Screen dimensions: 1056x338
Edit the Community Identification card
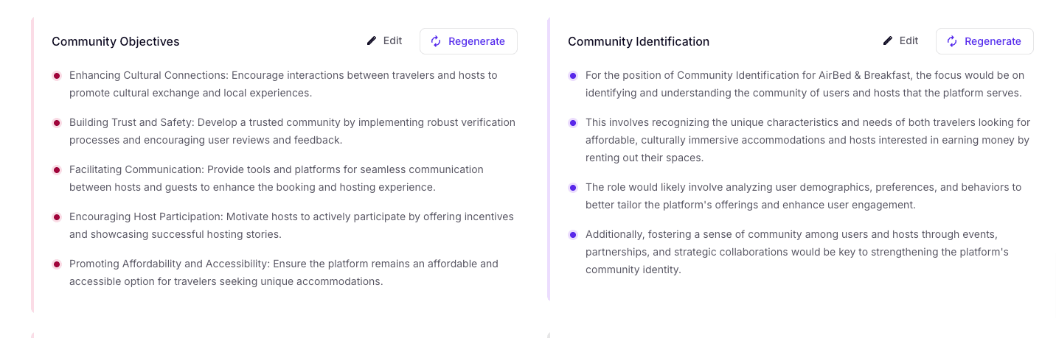[900, 41]
